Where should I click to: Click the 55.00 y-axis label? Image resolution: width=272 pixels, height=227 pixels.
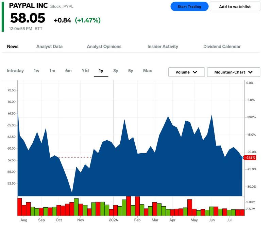[12, 172]
